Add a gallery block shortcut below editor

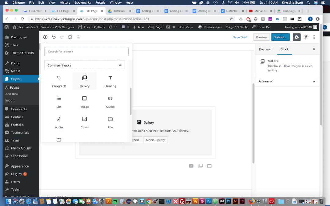[200, 166]
